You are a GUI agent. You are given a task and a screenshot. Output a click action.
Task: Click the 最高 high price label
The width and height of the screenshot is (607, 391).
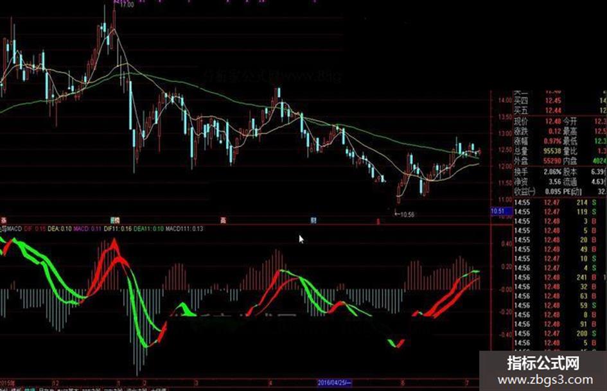(x=570, y=132)
